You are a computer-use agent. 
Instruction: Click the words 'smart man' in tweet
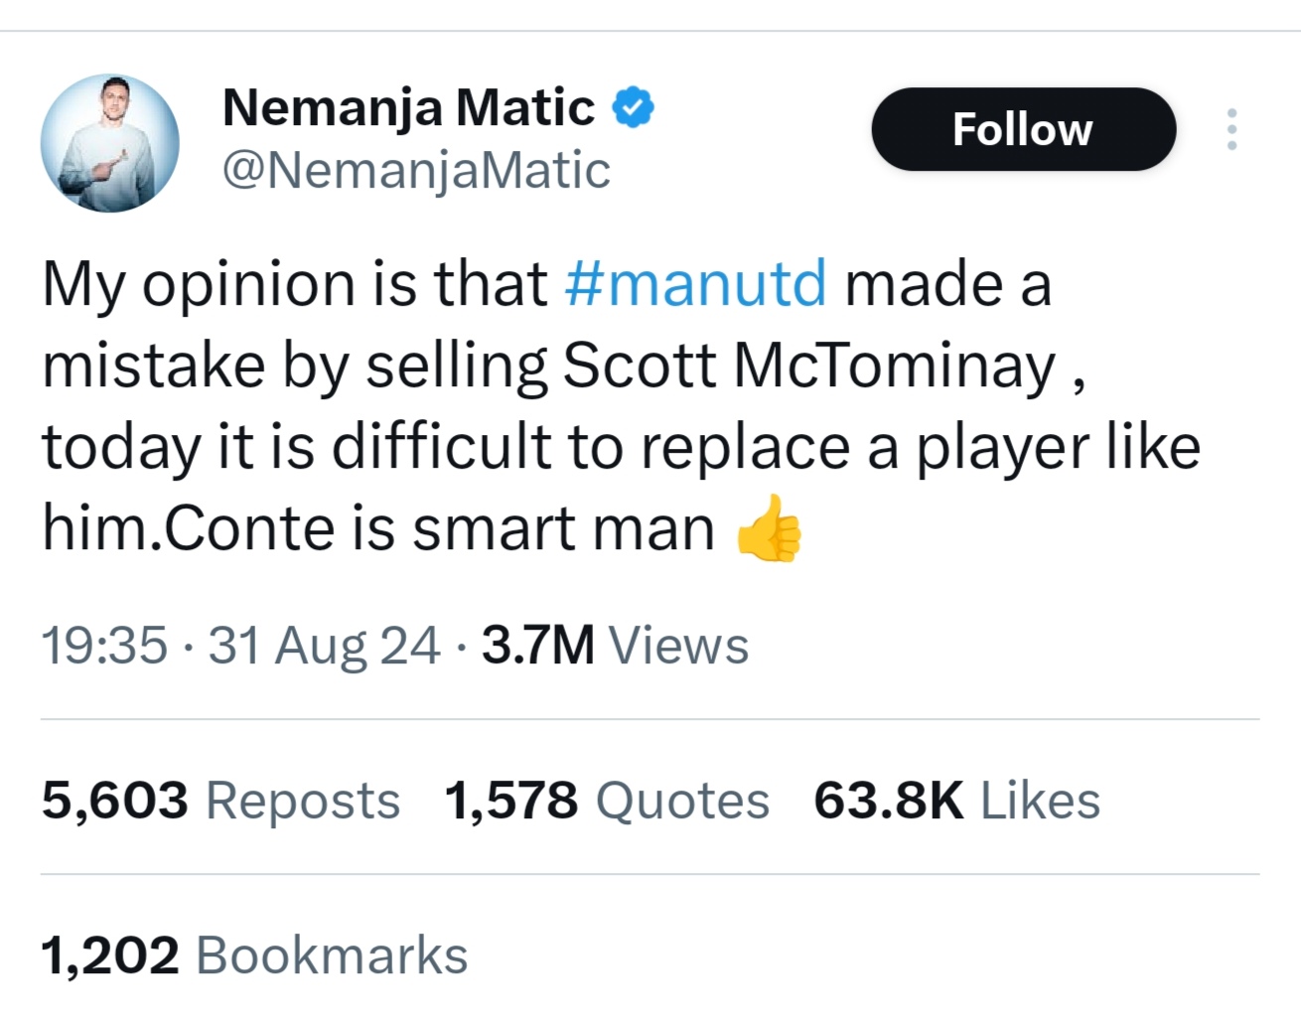click(563, 528)
